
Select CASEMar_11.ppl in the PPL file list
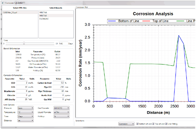20,13
